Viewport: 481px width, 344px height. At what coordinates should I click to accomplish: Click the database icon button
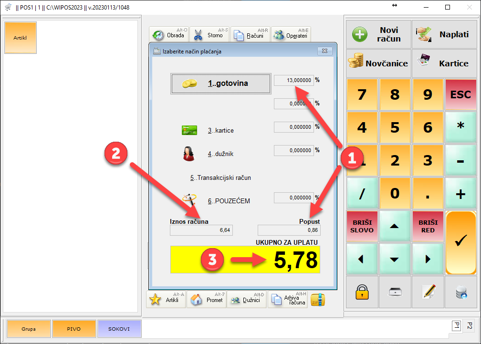[x=461, y=292]
